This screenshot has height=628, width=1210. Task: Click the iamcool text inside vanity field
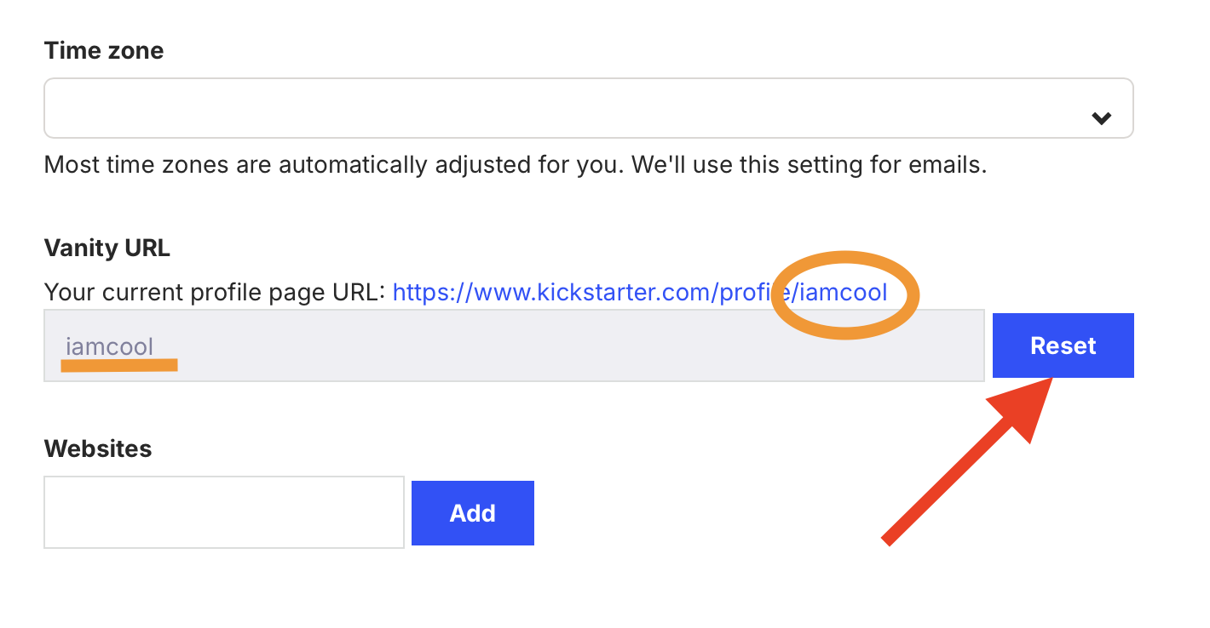click(x=109, y=346)
